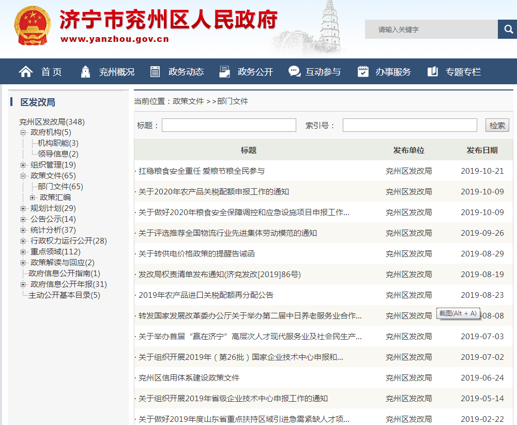517x425 pixels.
Task: Click the calendar icon beside 办事服务
Action: (363, 72)
